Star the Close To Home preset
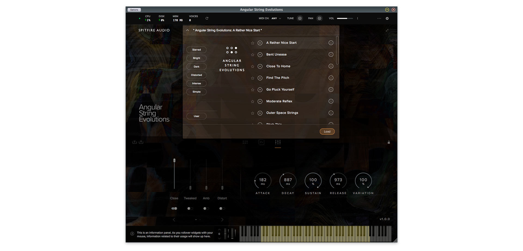Image resolution: width=523 pixels, height=251 pixels. pyautogui.click(x=253, y=66)
